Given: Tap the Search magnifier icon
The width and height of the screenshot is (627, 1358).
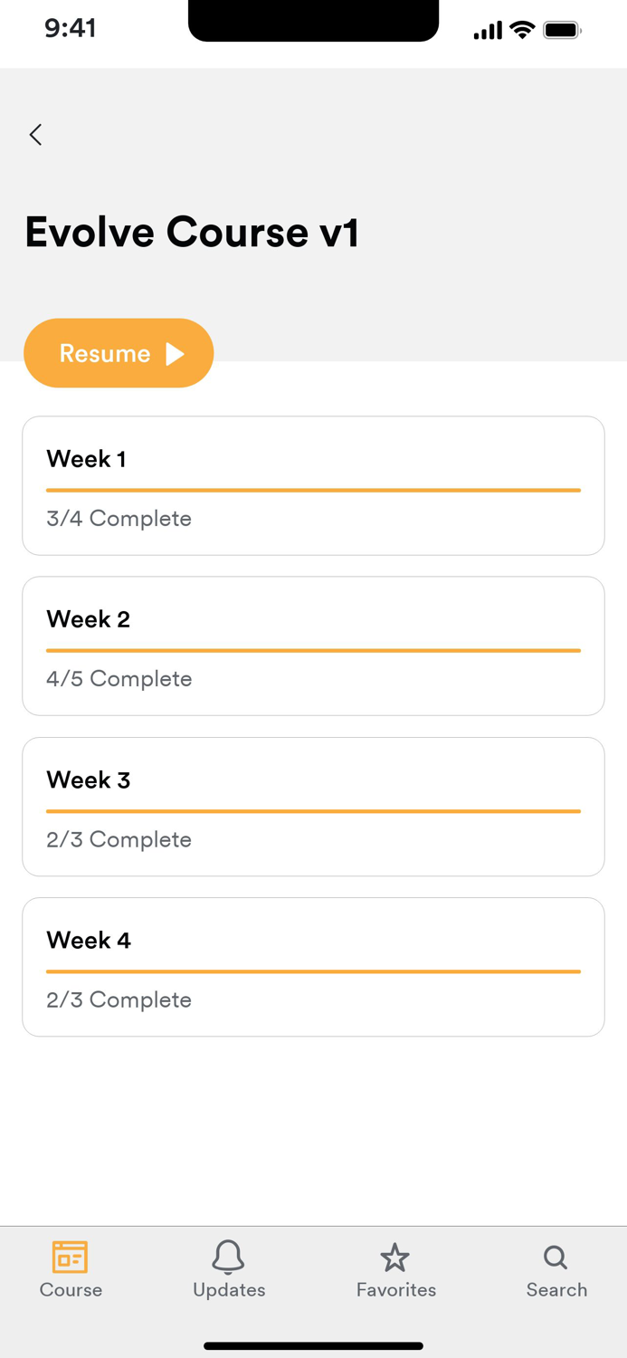Looking at the screenshot, I should (x=556, y=1257).
